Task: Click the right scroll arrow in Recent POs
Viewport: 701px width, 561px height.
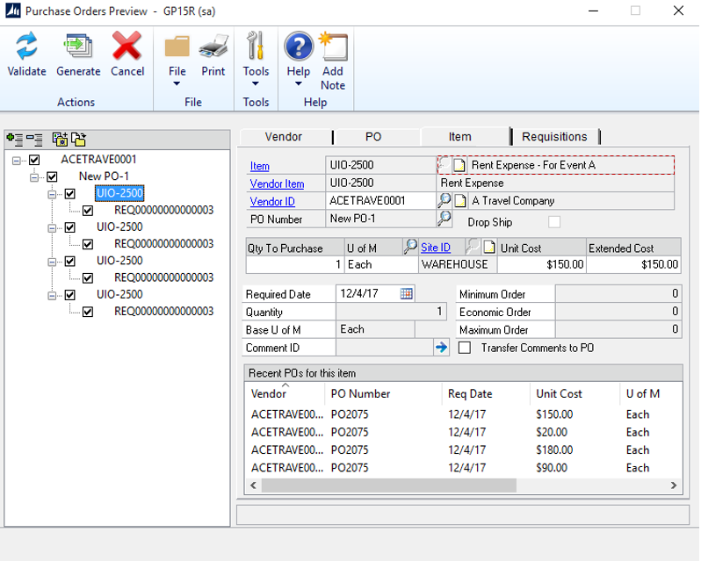Action: click(x=674, y=485)
